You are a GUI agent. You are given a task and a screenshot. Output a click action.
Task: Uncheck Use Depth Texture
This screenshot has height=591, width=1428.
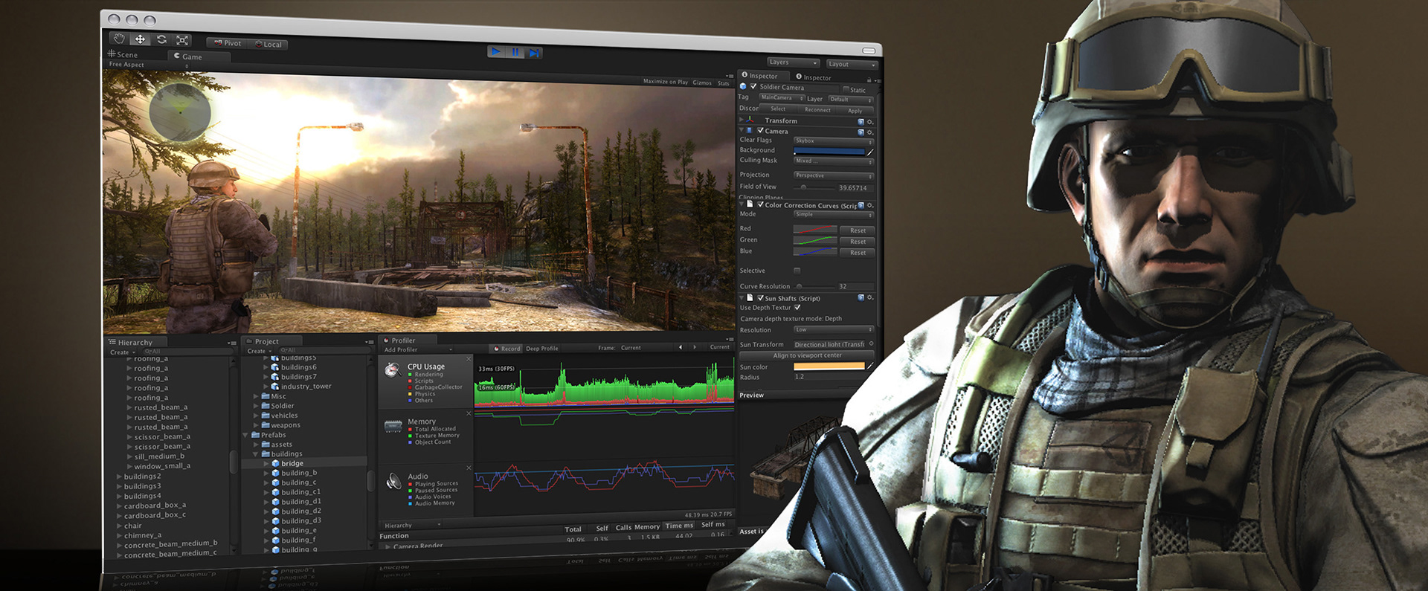(x=797, y=307)
